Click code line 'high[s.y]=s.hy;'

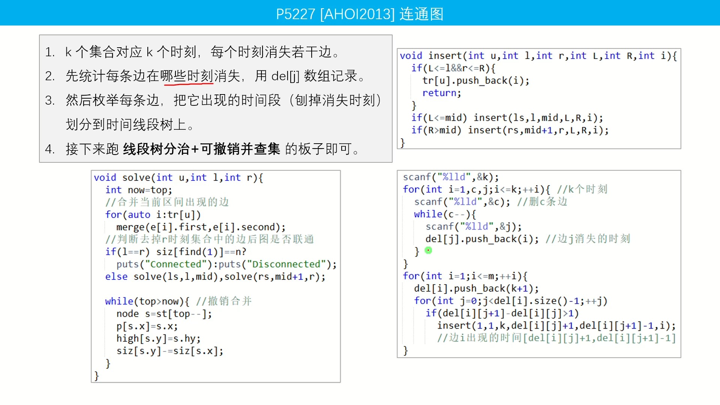159,338
